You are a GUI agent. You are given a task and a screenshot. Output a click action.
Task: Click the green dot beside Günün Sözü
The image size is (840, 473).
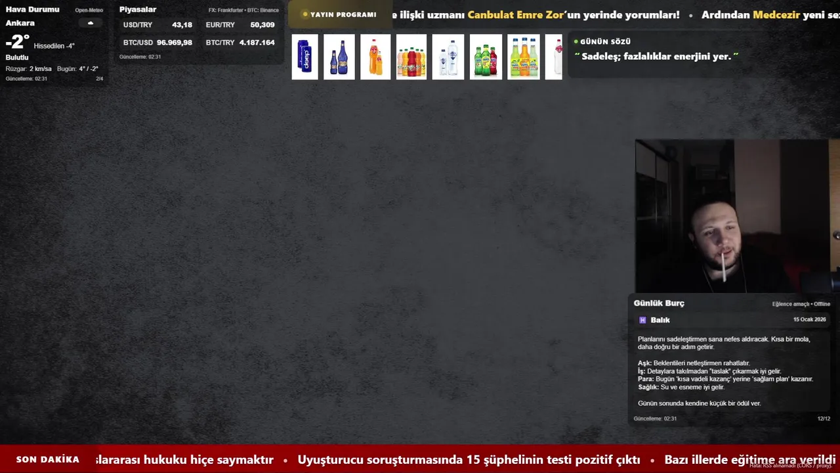click(576, 41)
